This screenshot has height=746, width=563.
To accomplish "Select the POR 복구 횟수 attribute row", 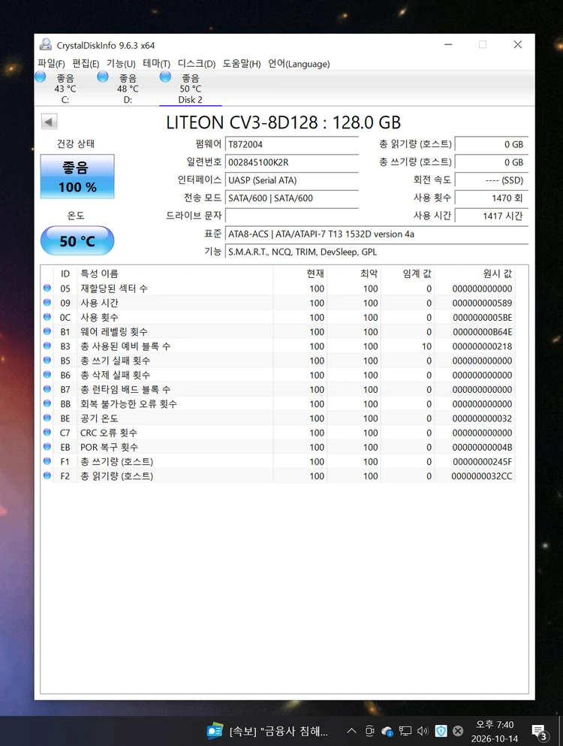I will pyautogui.click(x=278, y=447).
